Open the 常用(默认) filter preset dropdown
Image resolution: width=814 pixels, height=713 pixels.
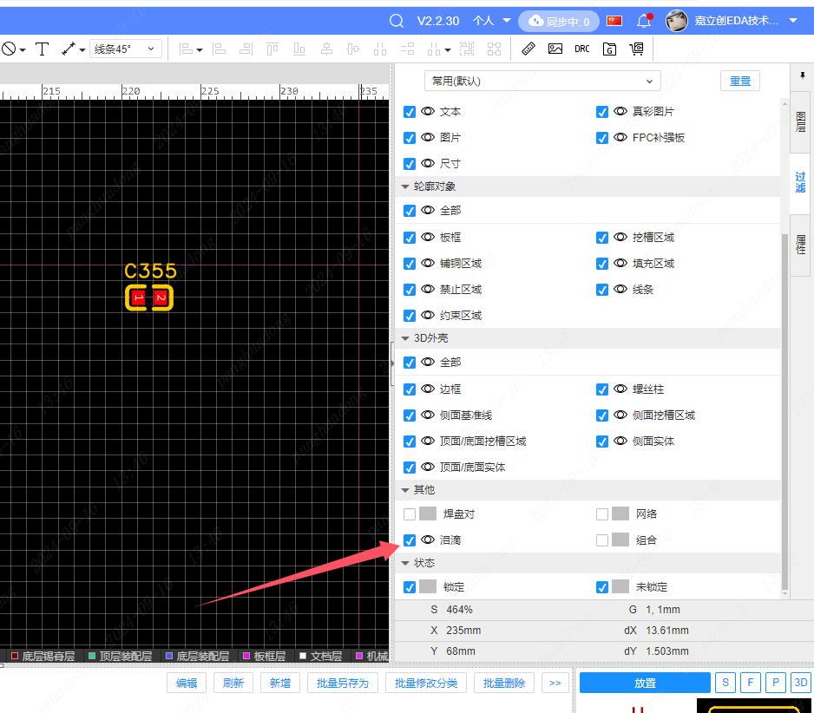click(542, 82)
